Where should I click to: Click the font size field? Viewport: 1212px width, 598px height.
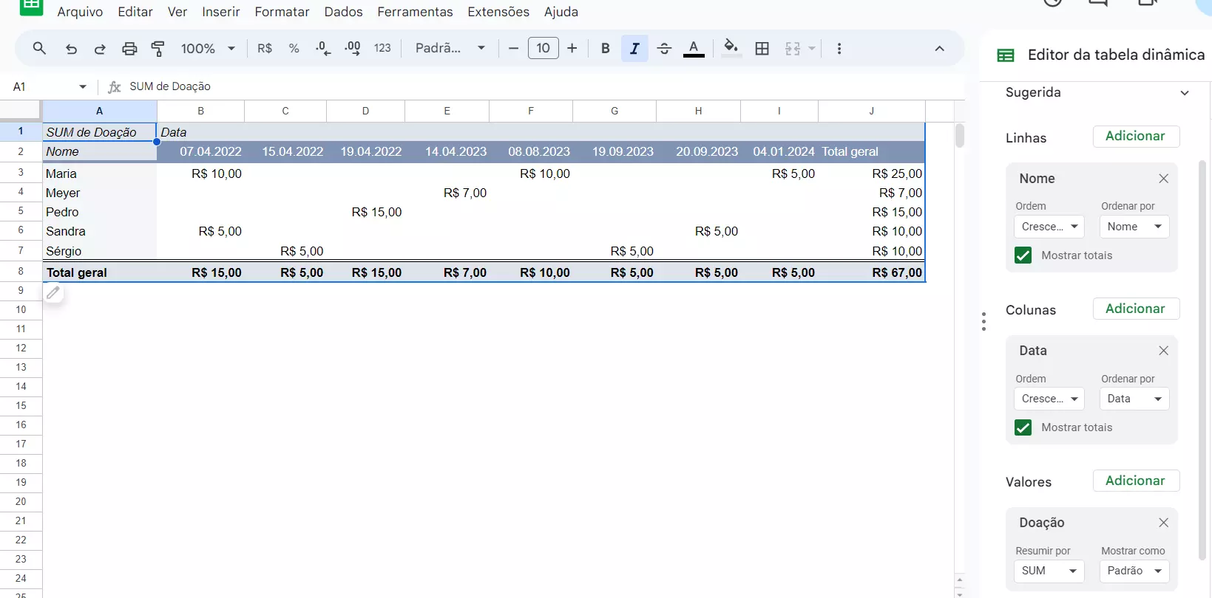pos(543,49)
